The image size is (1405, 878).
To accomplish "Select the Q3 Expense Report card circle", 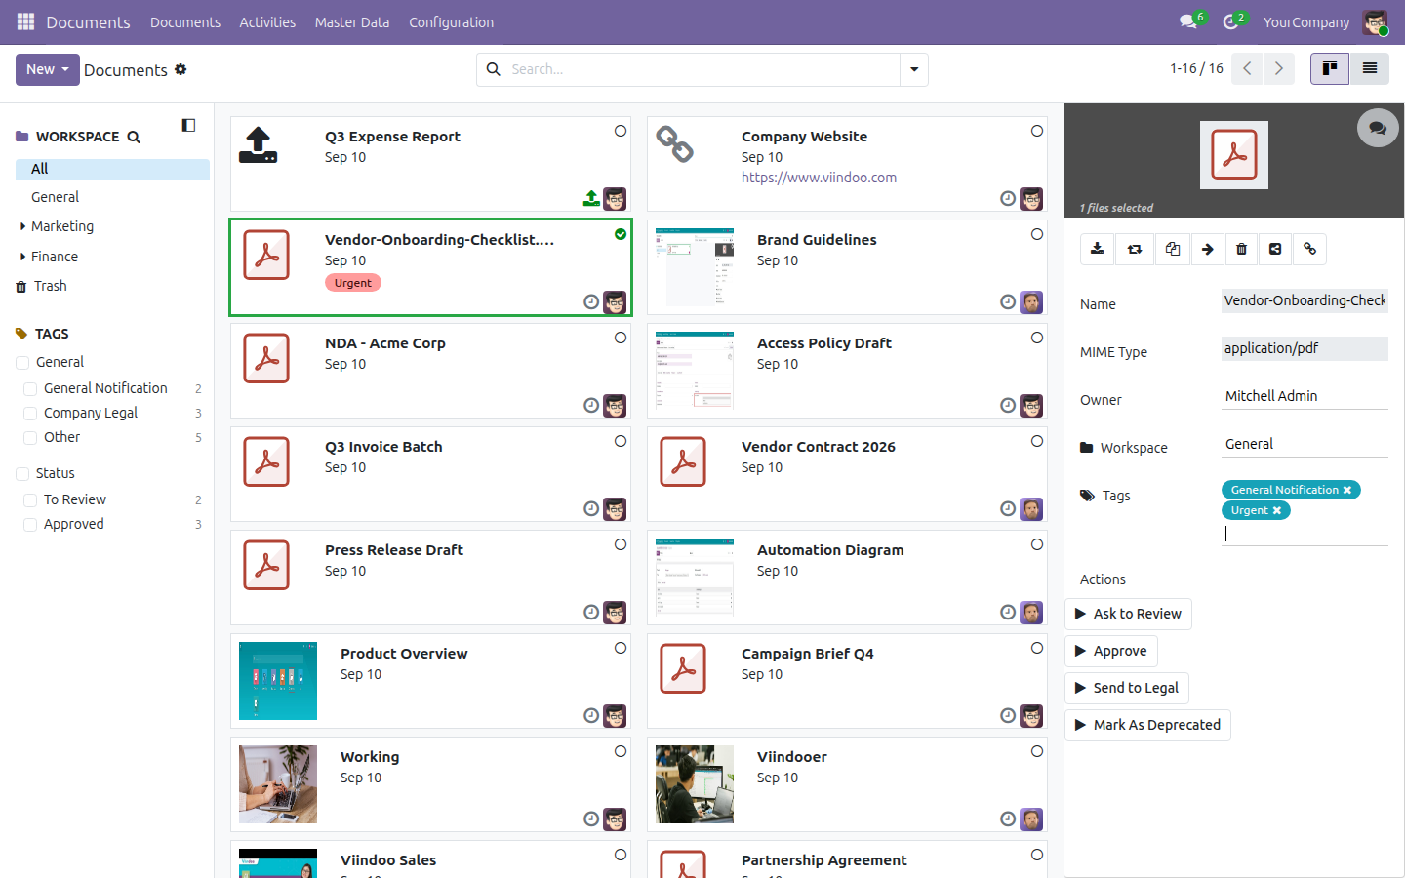I will [x=621, y=131].
